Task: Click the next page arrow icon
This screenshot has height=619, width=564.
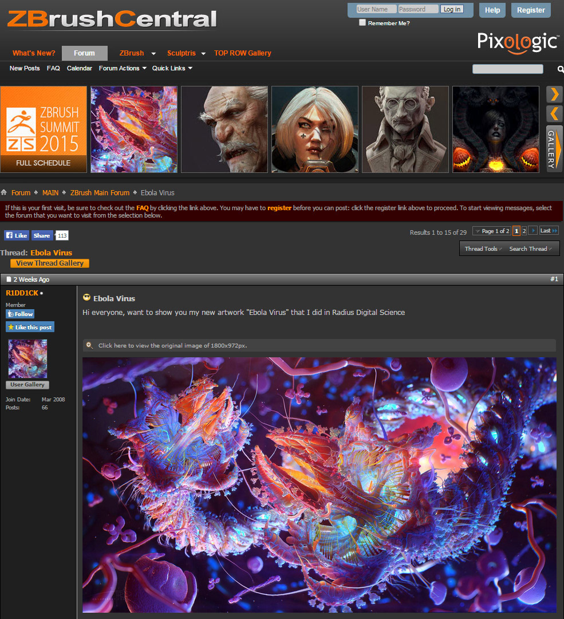Action: [x=533, y=231]
